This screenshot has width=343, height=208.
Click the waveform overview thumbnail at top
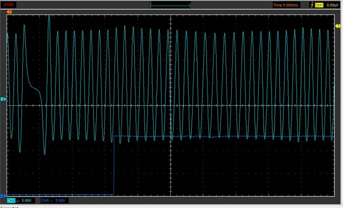[170, 5]
